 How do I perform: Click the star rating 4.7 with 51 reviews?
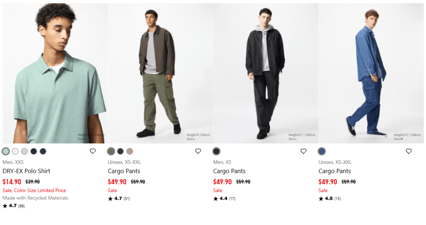point(119,199)
